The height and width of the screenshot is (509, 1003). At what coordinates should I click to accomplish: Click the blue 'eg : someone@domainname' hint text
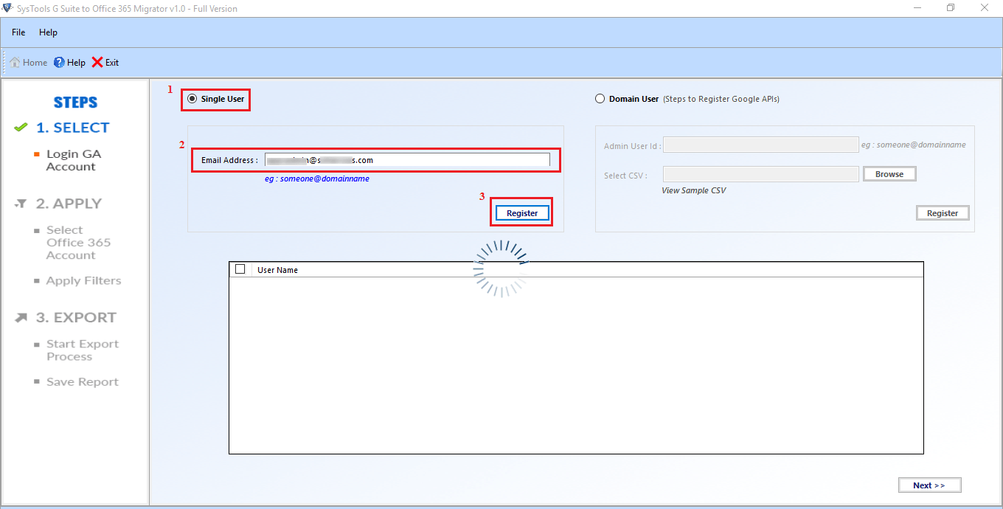tap(317, 179)
